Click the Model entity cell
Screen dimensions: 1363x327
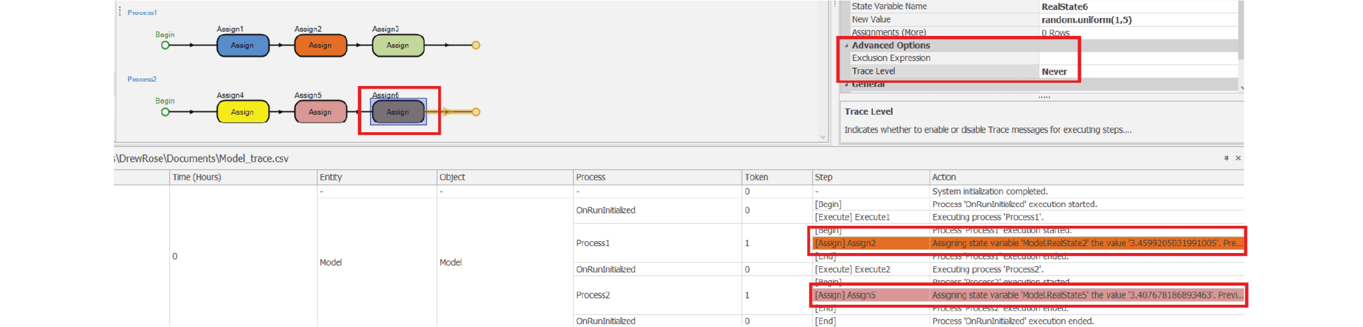pyautogui.click(x=377, y=262)
